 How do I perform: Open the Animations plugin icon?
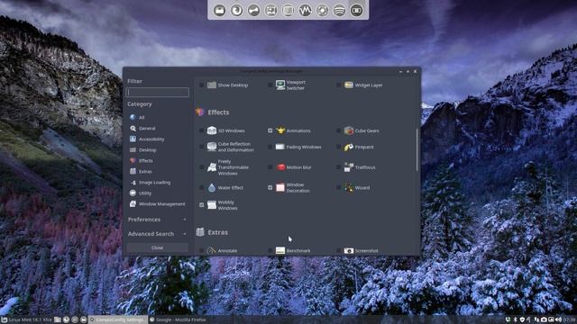click(x=280, y=130)
